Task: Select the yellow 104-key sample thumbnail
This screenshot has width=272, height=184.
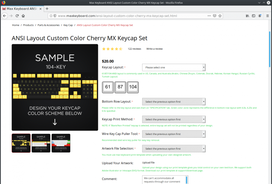Action: [21, 143]
